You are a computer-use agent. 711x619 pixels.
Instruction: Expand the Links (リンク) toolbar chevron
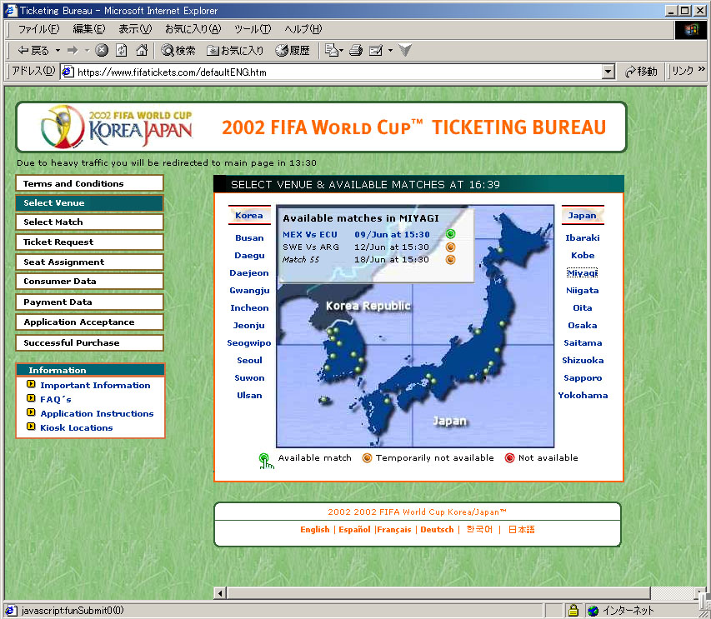[702, 69]
